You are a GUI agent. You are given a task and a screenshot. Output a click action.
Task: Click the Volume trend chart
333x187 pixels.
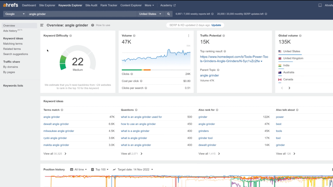point(156,56)
